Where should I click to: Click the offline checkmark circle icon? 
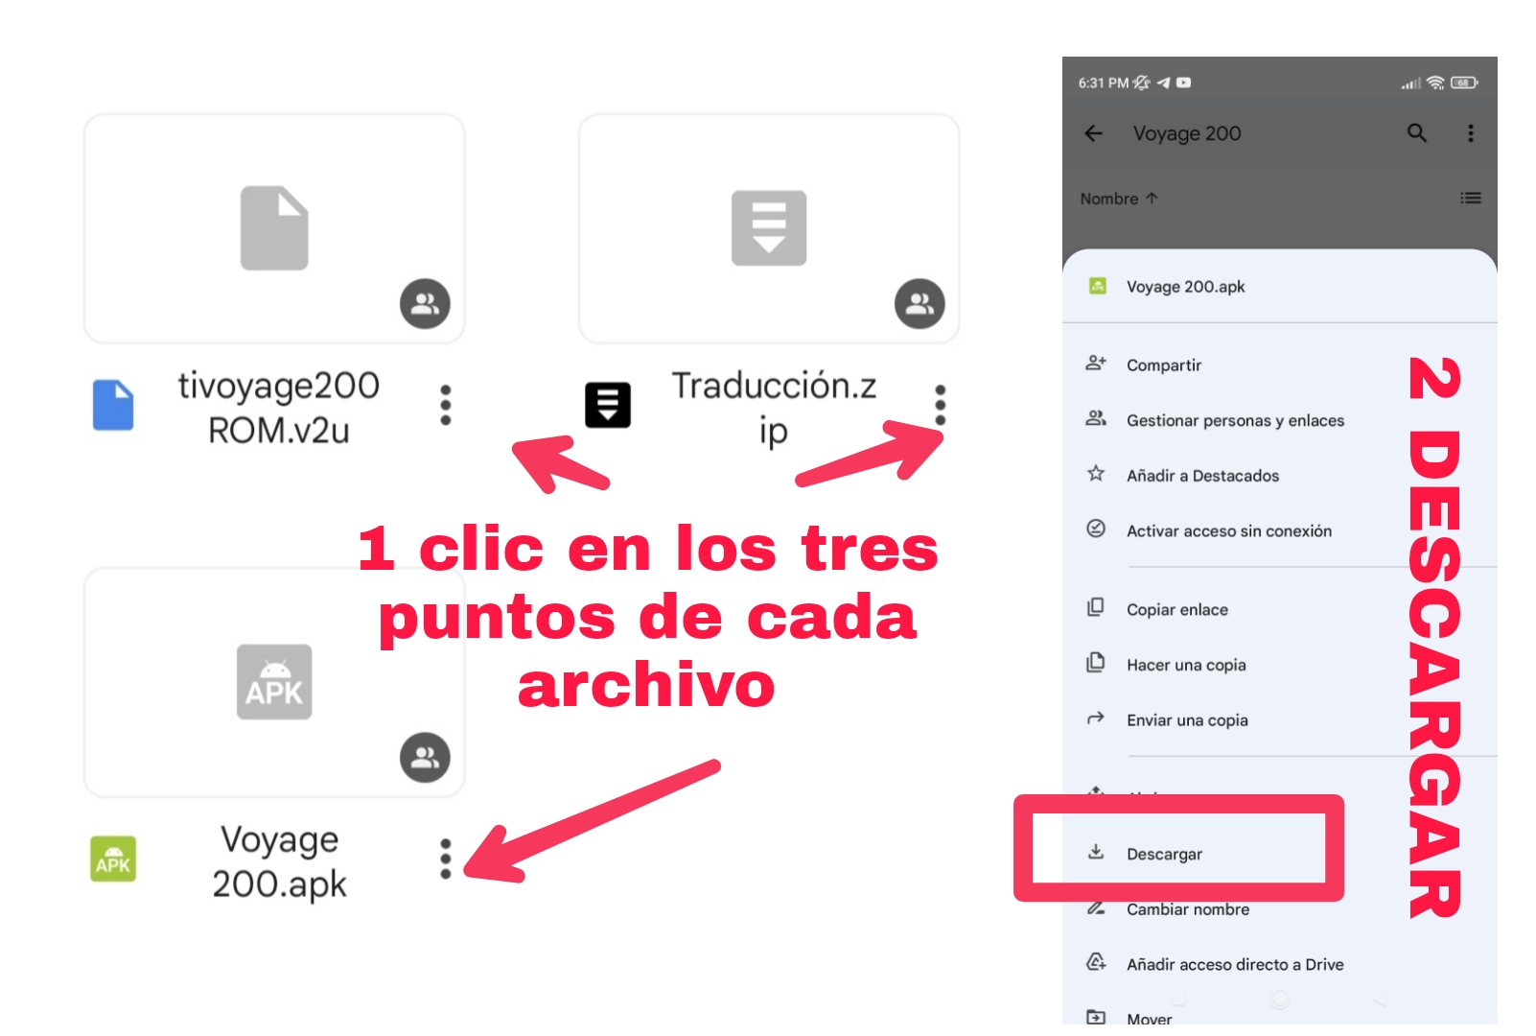click(1096, 529)
